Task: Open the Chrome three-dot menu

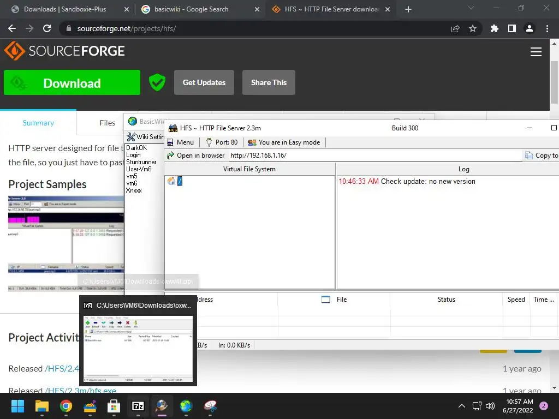Action: (x=547, y=28)
